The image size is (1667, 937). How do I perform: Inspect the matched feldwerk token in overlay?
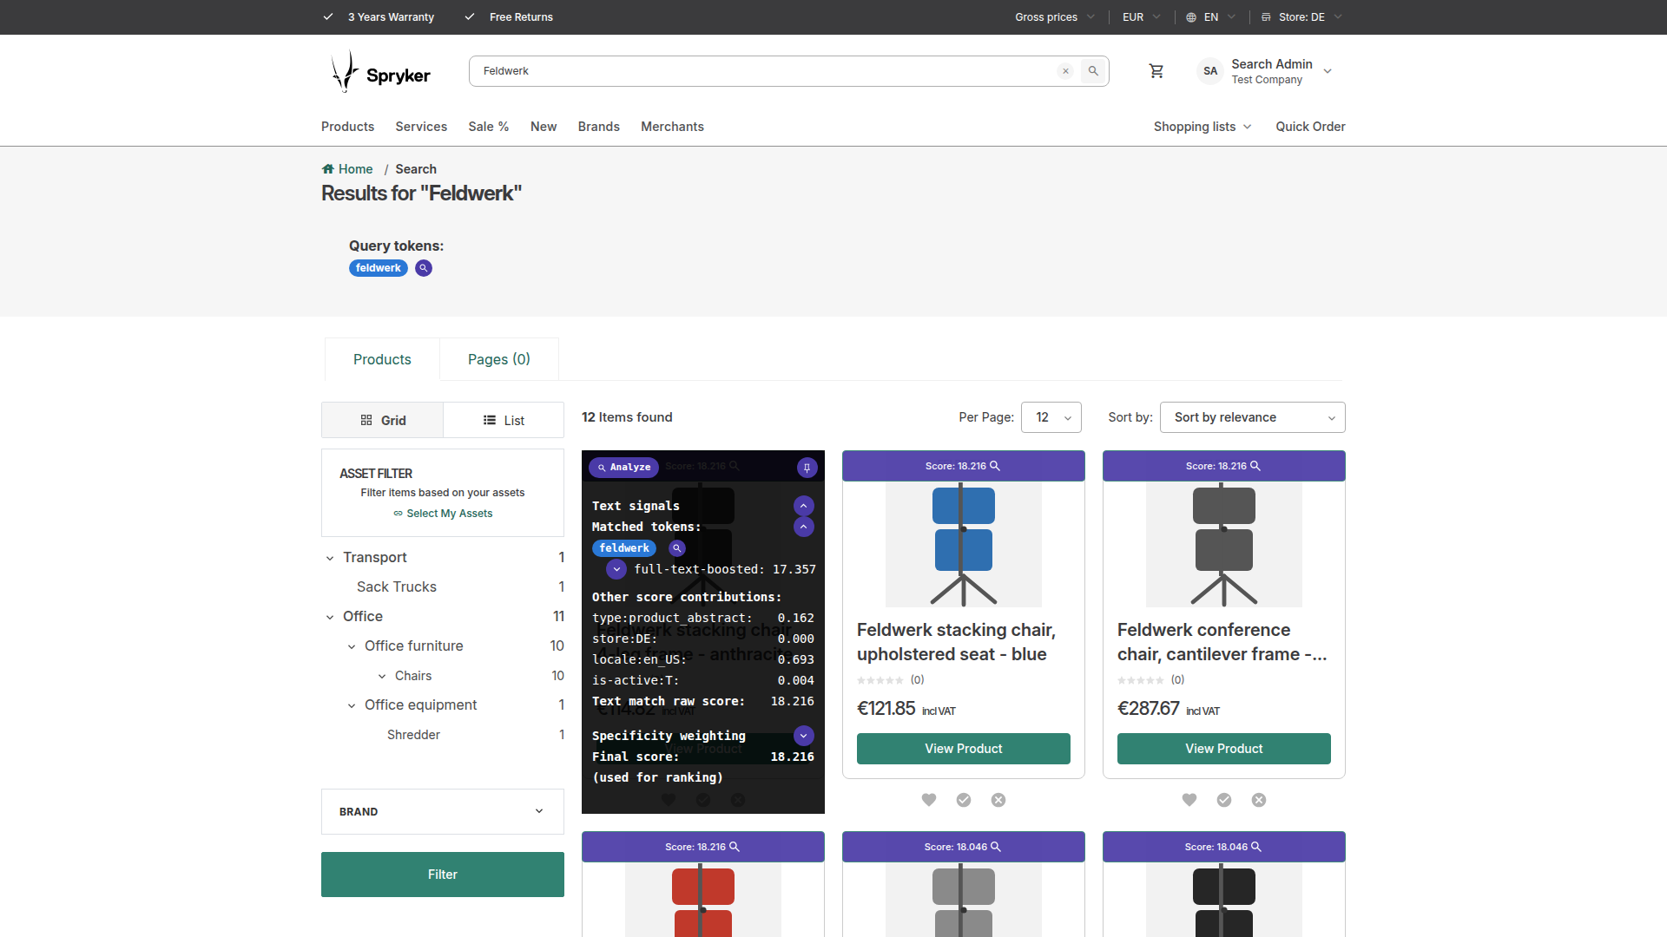click(x=677, y=548)
